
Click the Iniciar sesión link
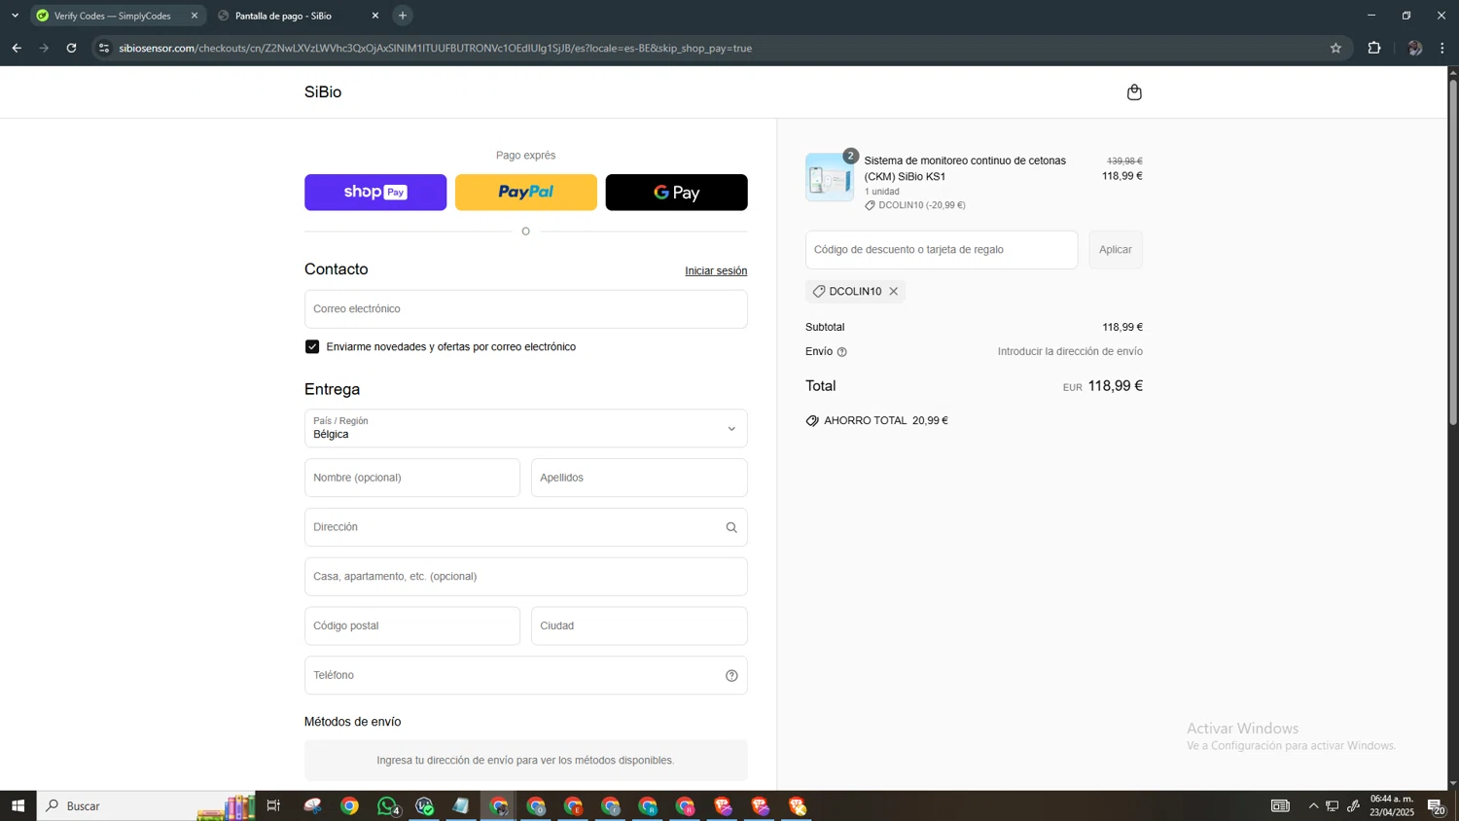(716, 270)
